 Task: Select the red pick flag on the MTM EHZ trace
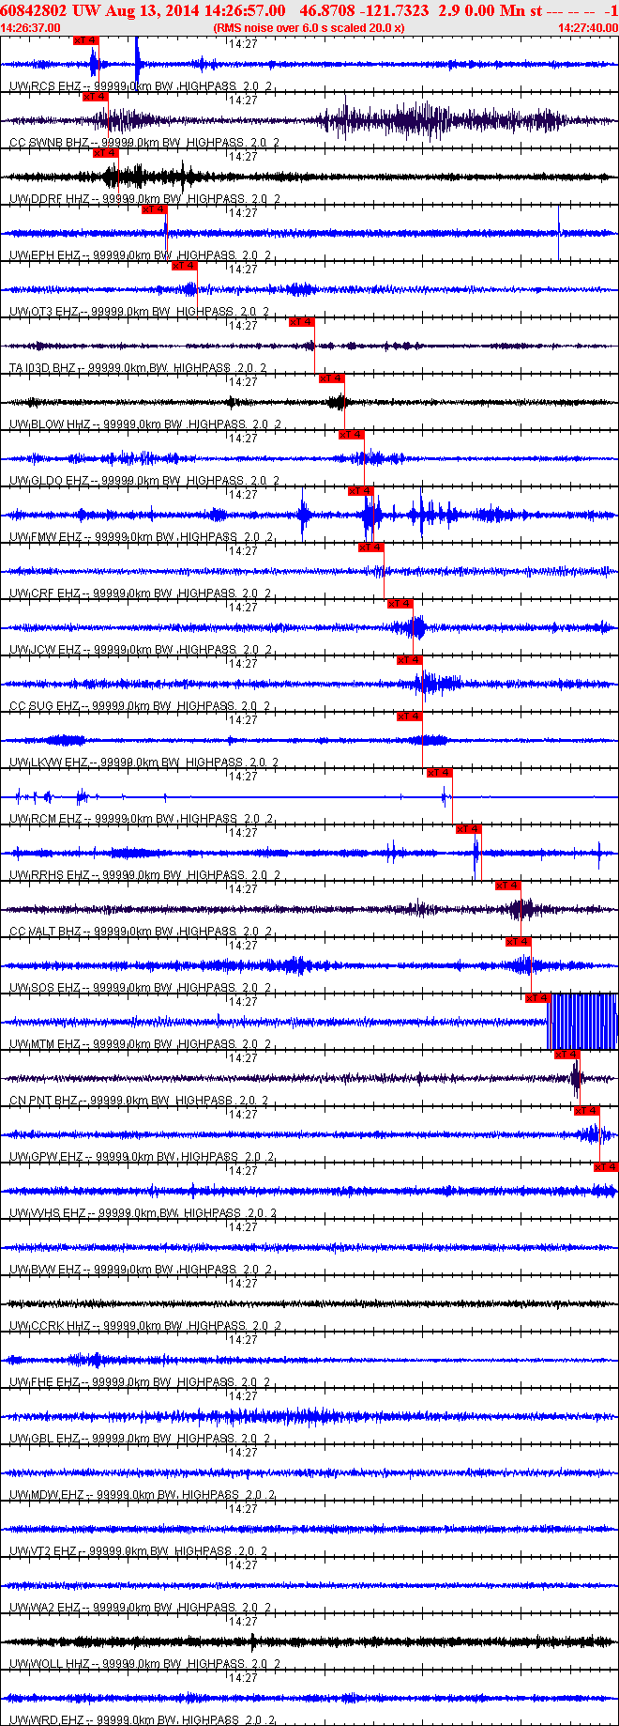pos(537,998)
